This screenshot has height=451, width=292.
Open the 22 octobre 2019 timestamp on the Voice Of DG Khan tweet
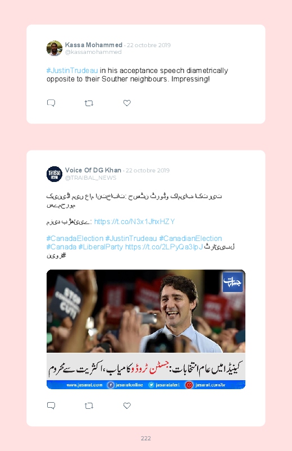[x=148, y=171]
